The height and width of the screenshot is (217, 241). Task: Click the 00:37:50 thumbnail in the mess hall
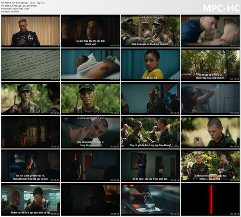[x=30, y=200]
